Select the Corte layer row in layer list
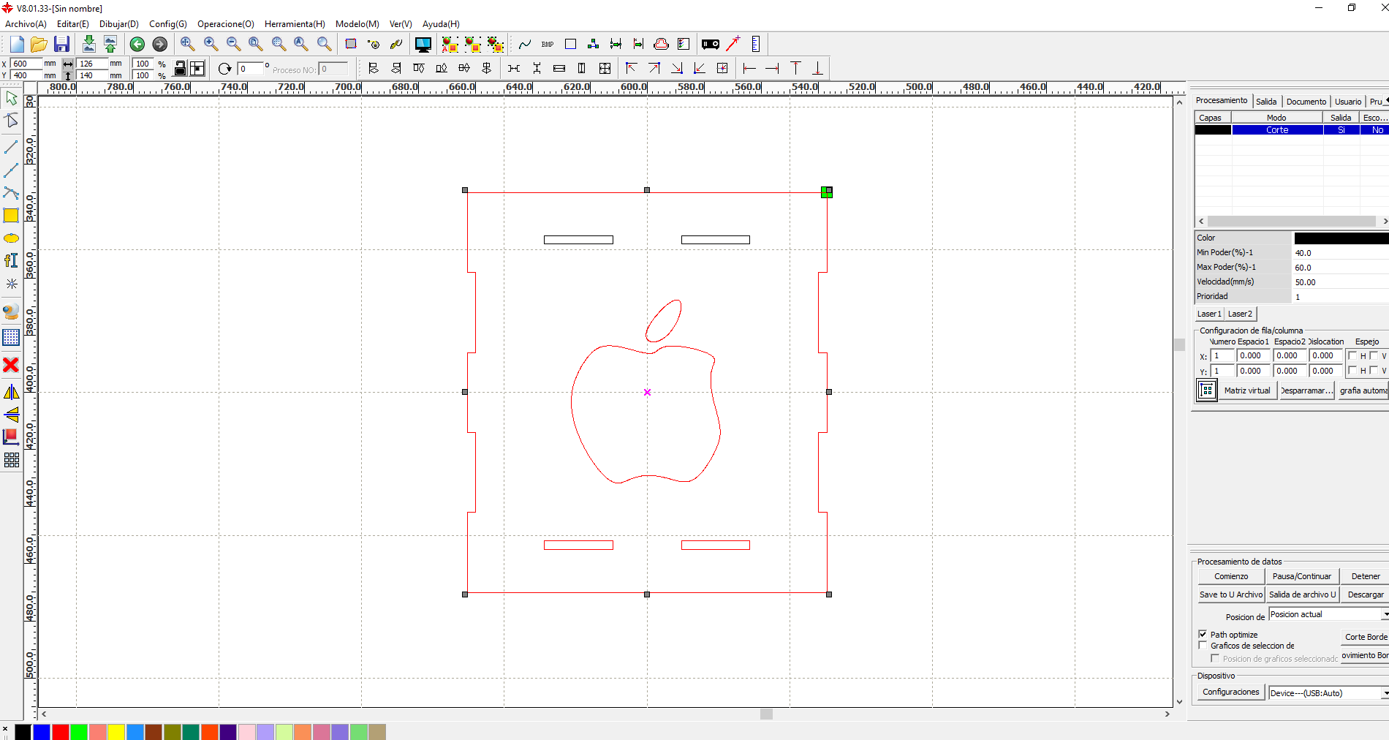The height and width of the screenshot is (740, 1389). [x=1292, y=130]
